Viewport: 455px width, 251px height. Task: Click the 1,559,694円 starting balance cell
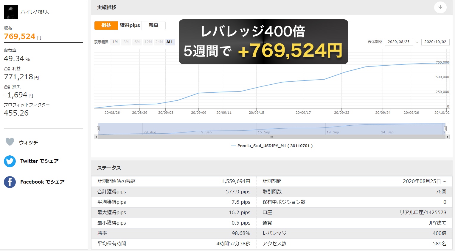(x=236, y=181)
